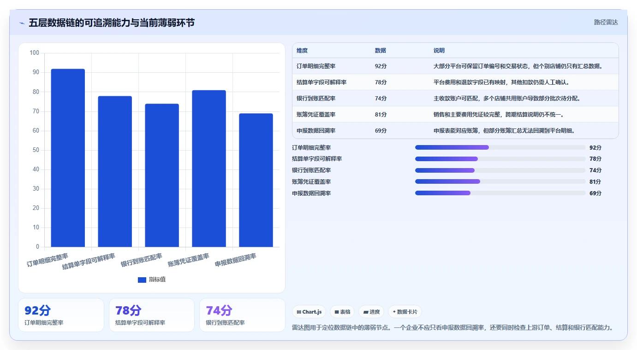
Task: Click the 92分 table cell
Action: (x=381, y=66)
